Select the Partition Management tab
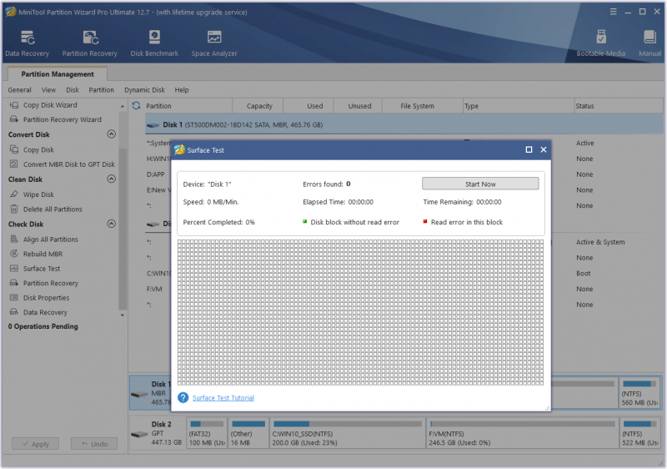 point(58,74)
